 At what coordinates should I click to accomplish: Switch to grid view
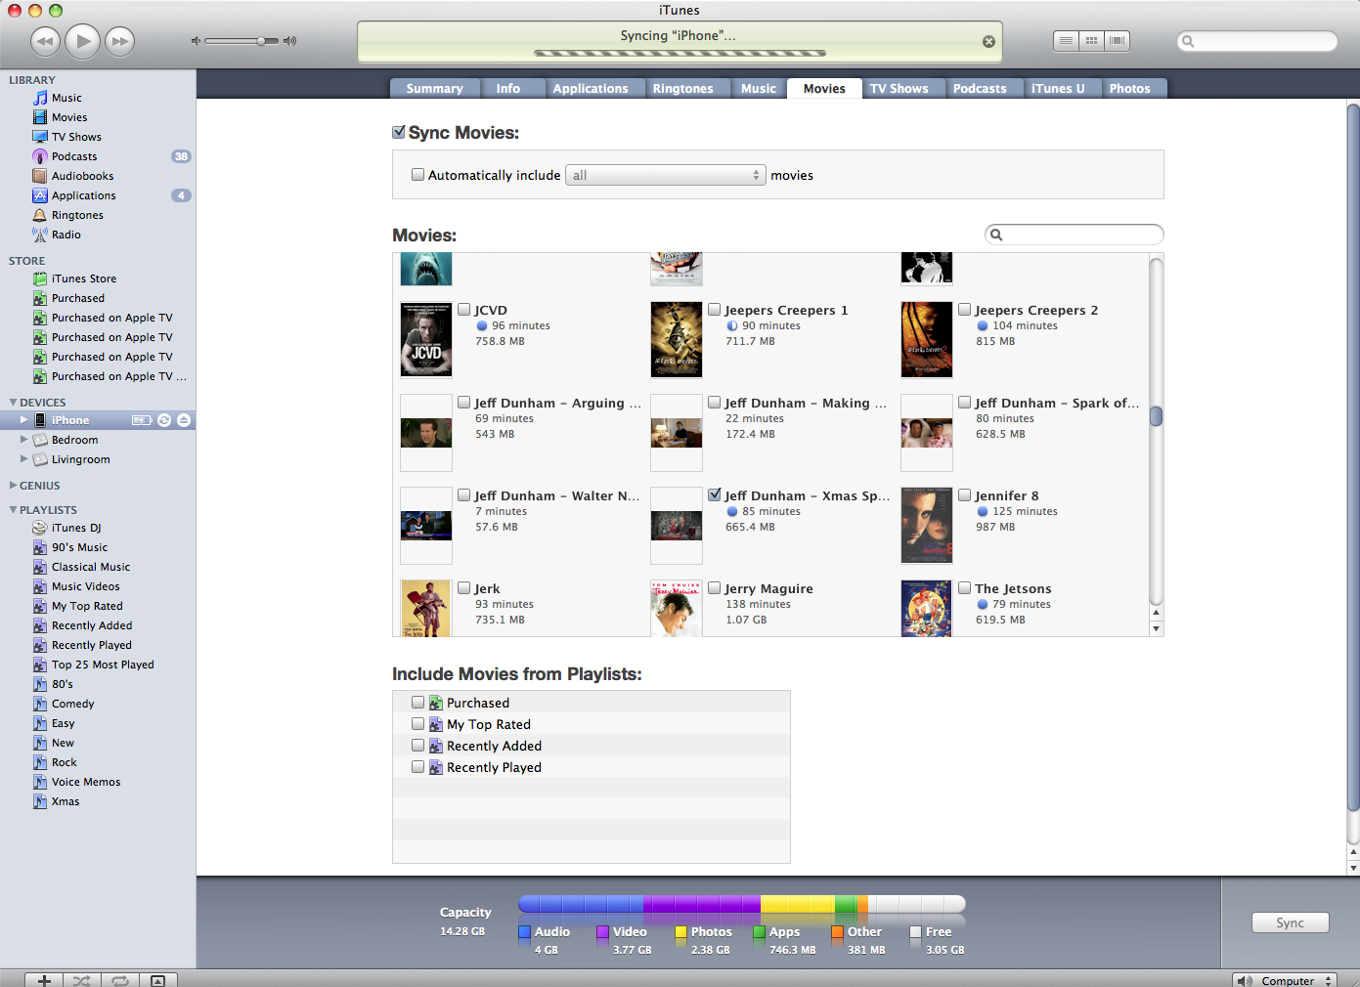(1091, 40)
